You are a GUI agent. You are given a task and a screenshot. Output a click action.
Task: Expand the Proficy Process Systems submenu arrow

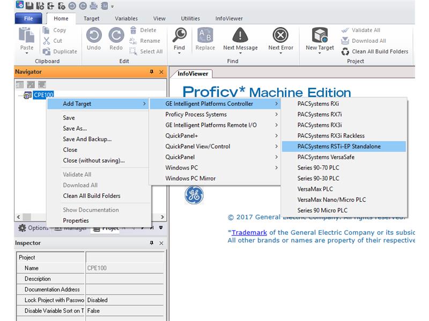[x=276, y=114]
